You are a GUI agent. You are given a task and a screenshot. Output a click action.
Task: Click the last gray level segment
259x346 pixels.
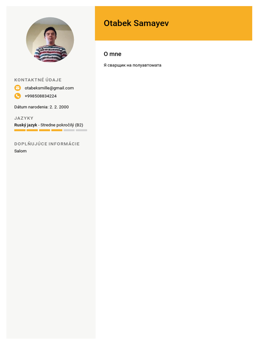[82, 130]
